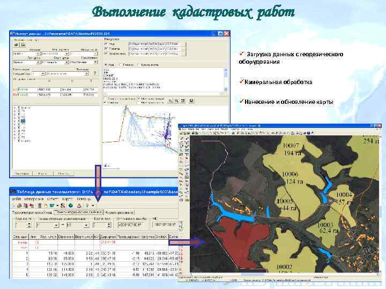Click the icon left of the globe in tacheometry toolbar
386x289 pixels.
[x=63, y=206]
